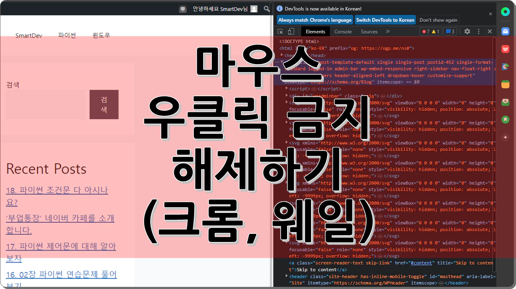
Task: Open post 18. 파이썬 조건문 다 아시나요?
Action: pos(57,196)
